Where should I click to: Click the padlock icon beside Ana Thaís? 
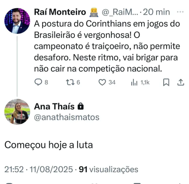pyautogui.click(x=81, y=106)
